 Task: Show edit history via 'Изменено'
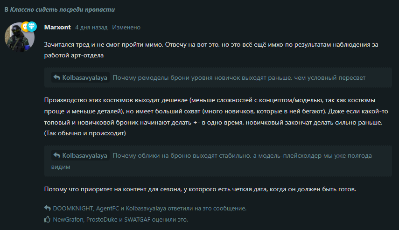126,27
